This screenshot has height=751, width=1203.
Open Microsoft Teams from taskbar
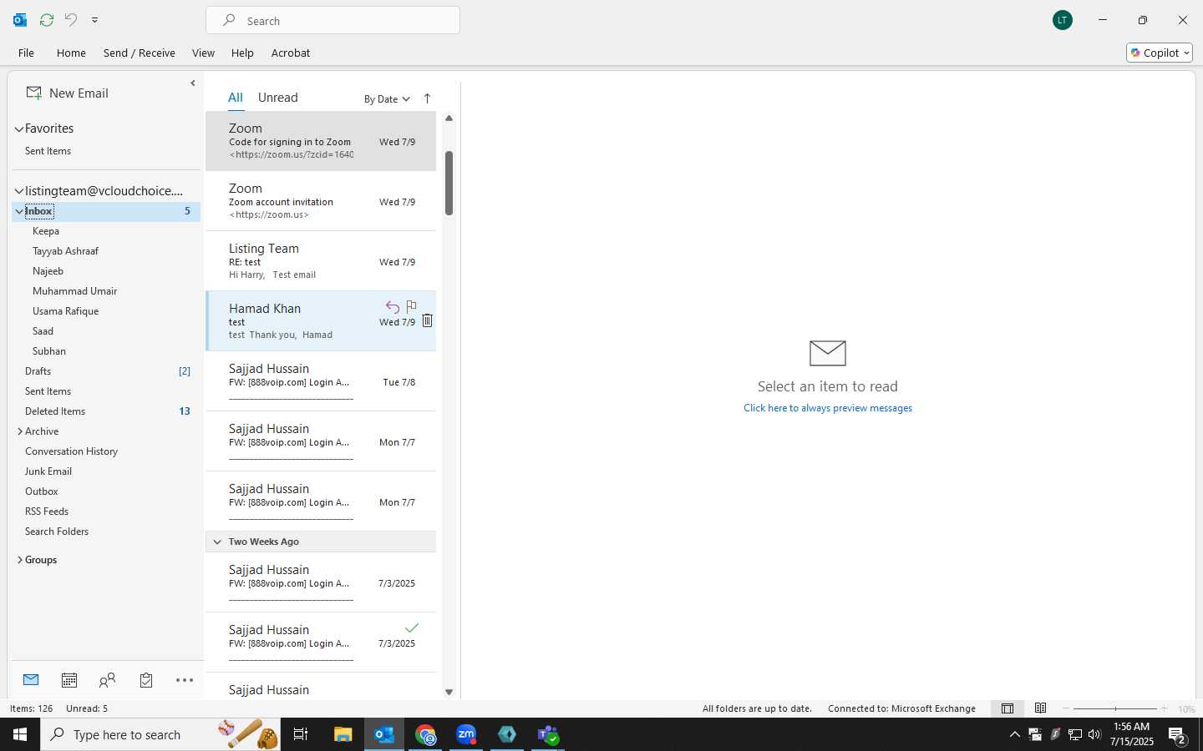tap(548, 734)
